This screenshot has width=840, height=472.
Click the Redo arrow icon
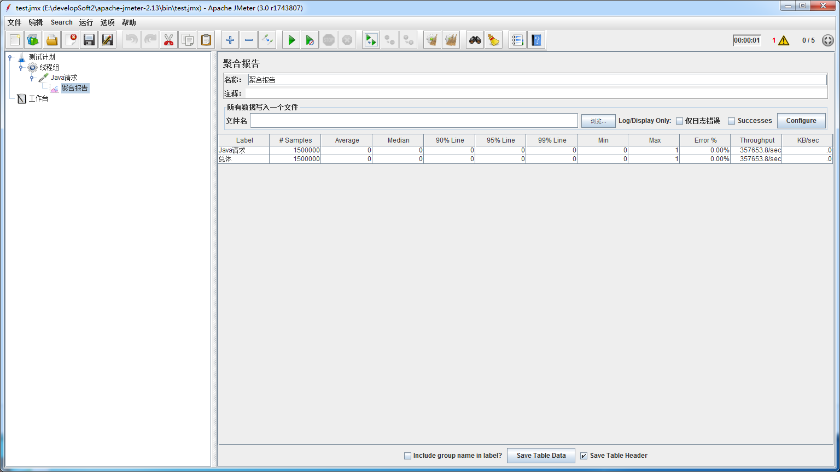150,40
